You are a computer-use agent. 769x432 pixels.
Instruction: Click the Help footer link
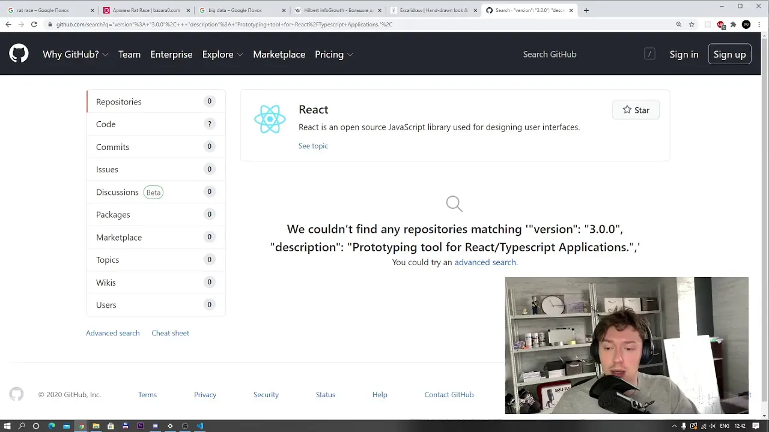[379, 395]
